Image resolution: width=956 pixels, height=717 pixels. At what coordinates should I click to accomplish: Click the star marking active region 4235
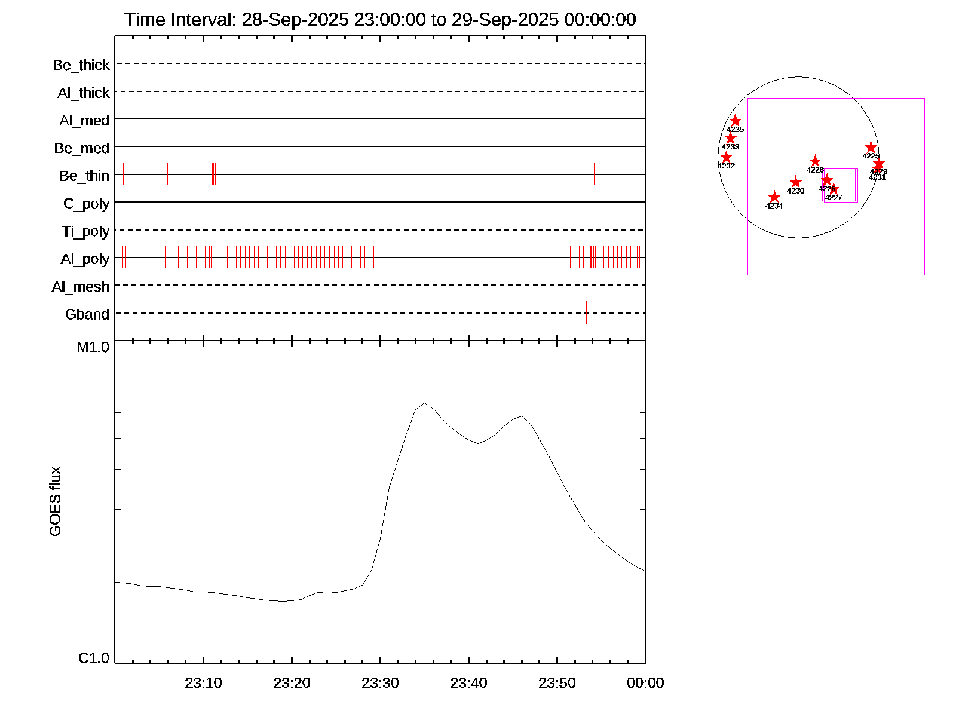(735, 121)
